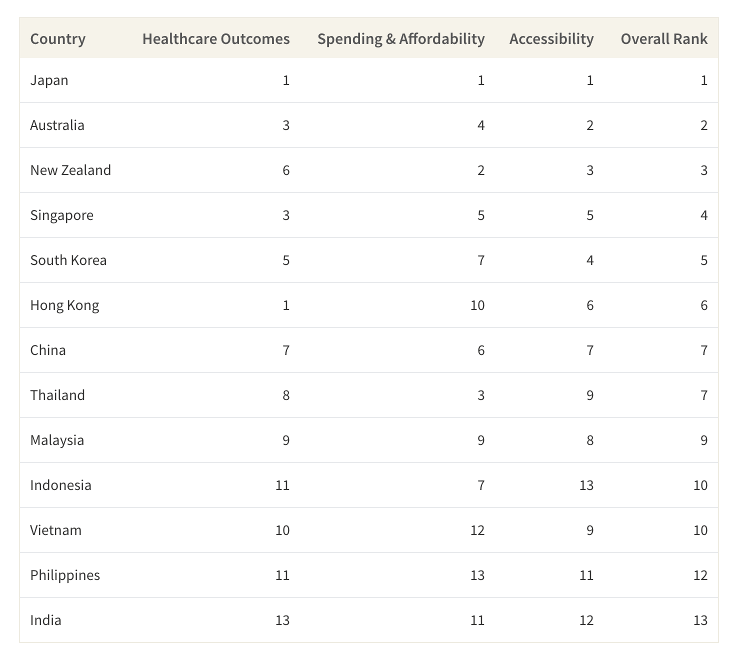Image resolution: width=738 pixels, height=657 pixels.
Task: Click the Indonesia row label
Action: pyautogui.click(x=60, y=485)
